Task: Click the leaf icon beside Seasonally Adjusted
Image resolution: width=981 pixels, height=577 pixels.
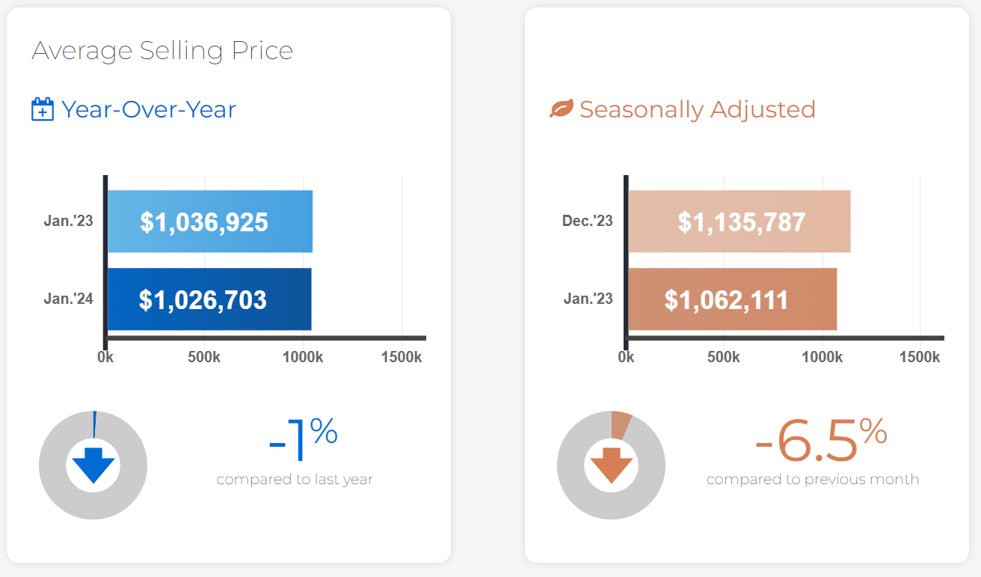Action: [561, 110]
